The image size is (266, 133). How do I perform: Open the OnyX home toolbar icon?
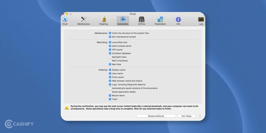pos(65,19)
